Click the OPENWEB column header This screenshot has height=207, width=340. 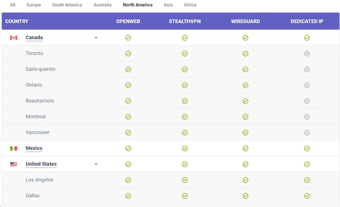point(128,21)
